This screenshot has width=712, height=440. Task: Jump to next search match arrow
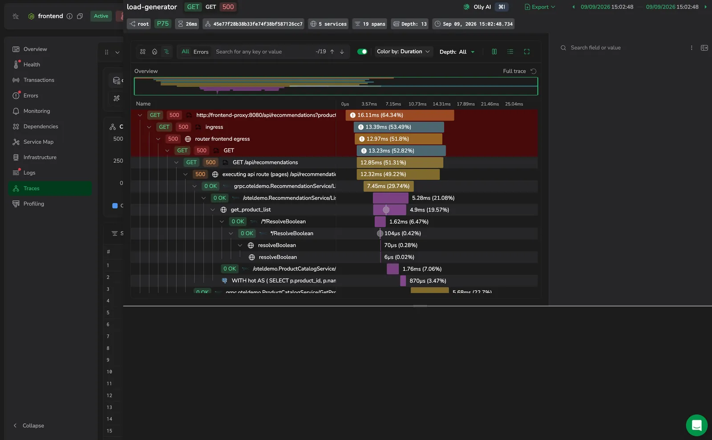tap(342, 52)
